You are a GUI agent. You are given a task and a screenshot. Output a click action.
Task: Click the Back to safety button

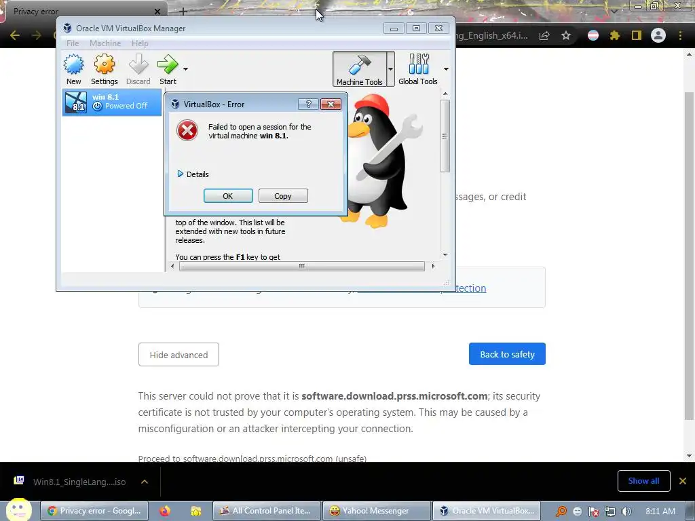tap(507, 354)
